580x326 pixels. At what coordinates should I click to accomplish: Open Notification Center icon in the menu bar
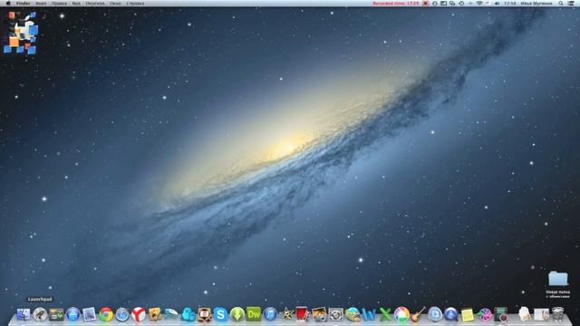coord(572,4)
